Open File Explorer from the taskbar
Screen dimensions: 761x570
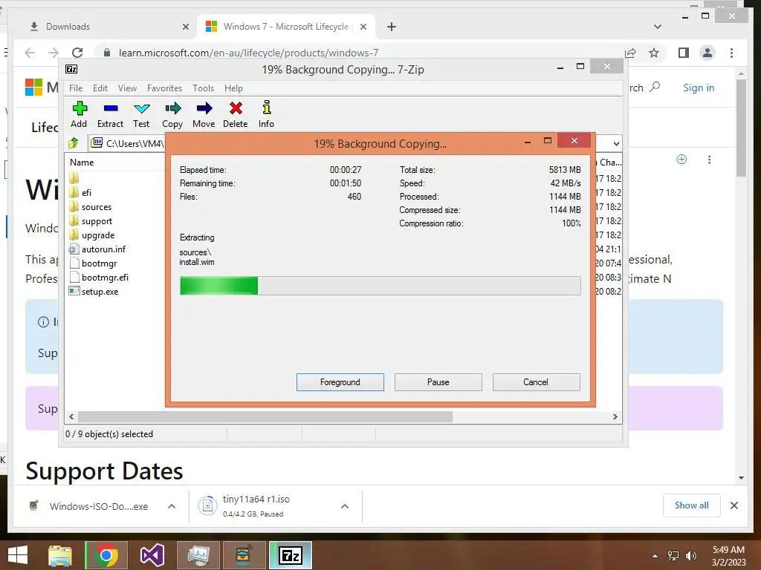click(59, 555)
